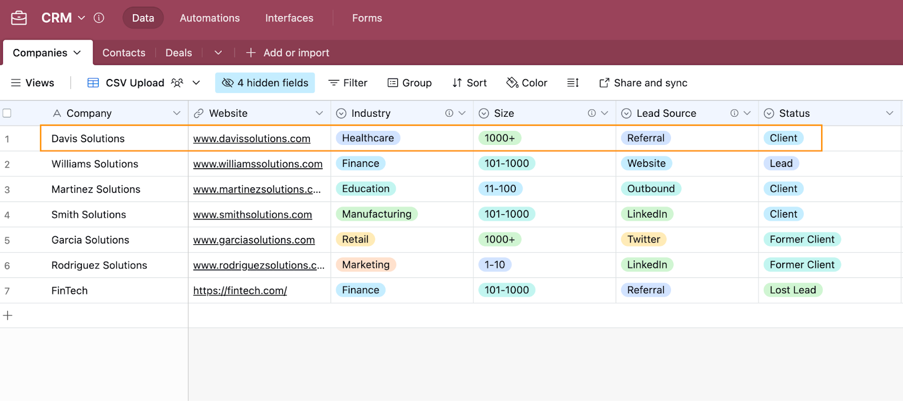This screenshot has height=401, width=903.
Task: Toggle the select-all rows checkbox
Action: click(7, 113)
